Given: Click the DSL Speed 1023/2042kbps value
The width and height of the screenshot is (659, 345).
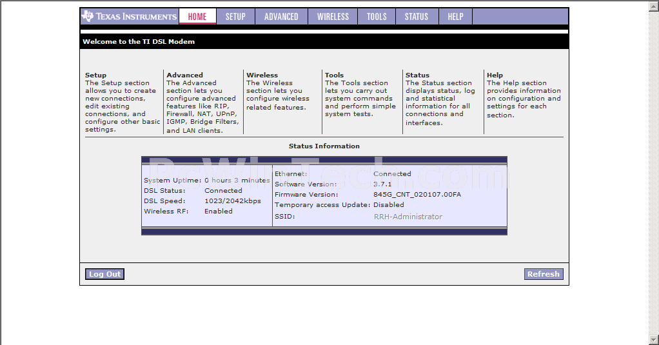Looking at the screenshot, I should coord(233,201).
